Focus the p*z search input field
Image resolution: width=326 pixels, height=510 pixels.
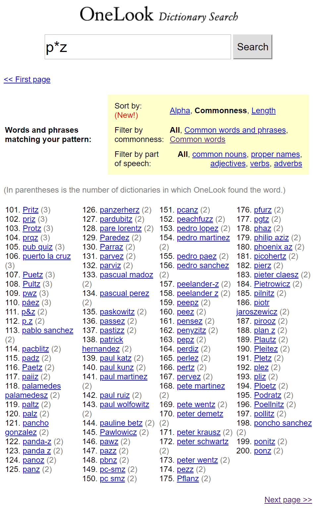pyautogui.click(x=138, y=47)
